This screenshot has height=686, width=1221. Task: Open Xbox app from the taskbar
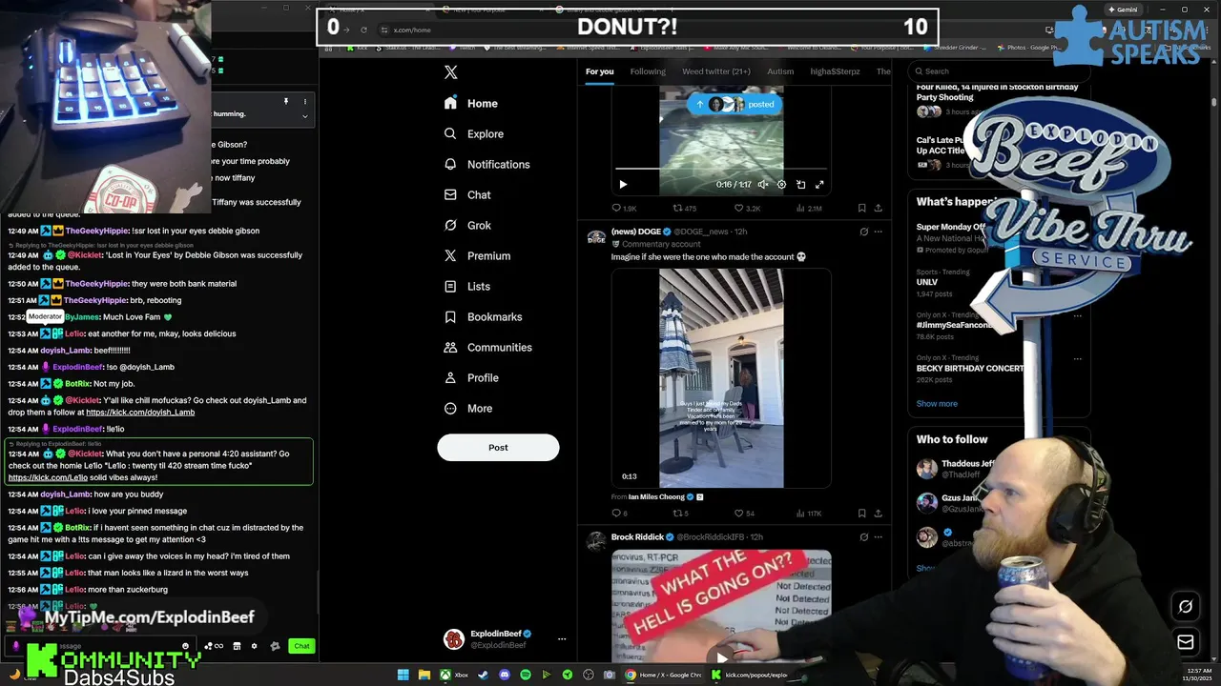point(453,675)
